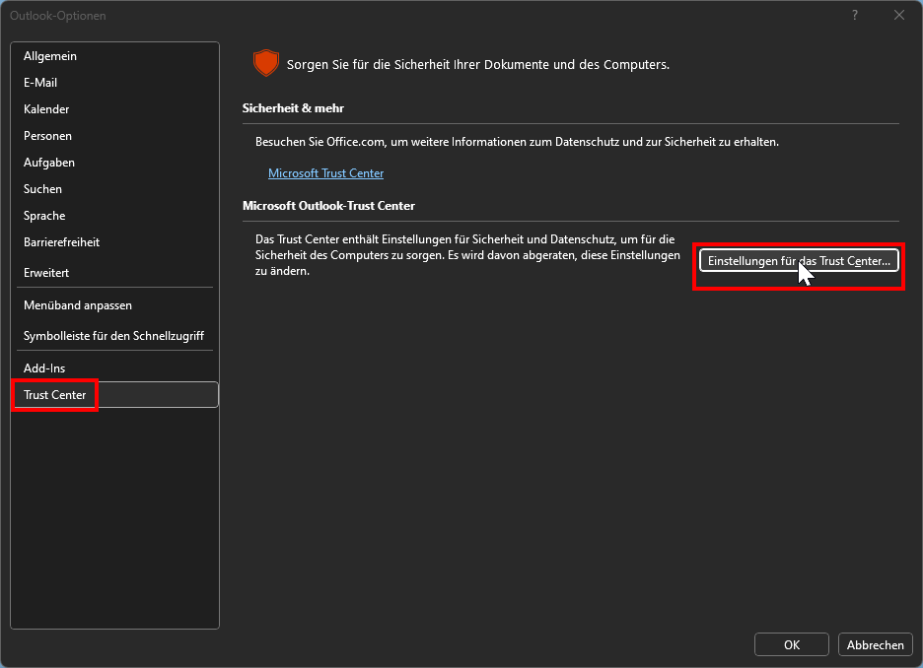This screenshot has height=668, width=923.
Task: Select the Allgemein category
Action: click(x=50, y=56)
